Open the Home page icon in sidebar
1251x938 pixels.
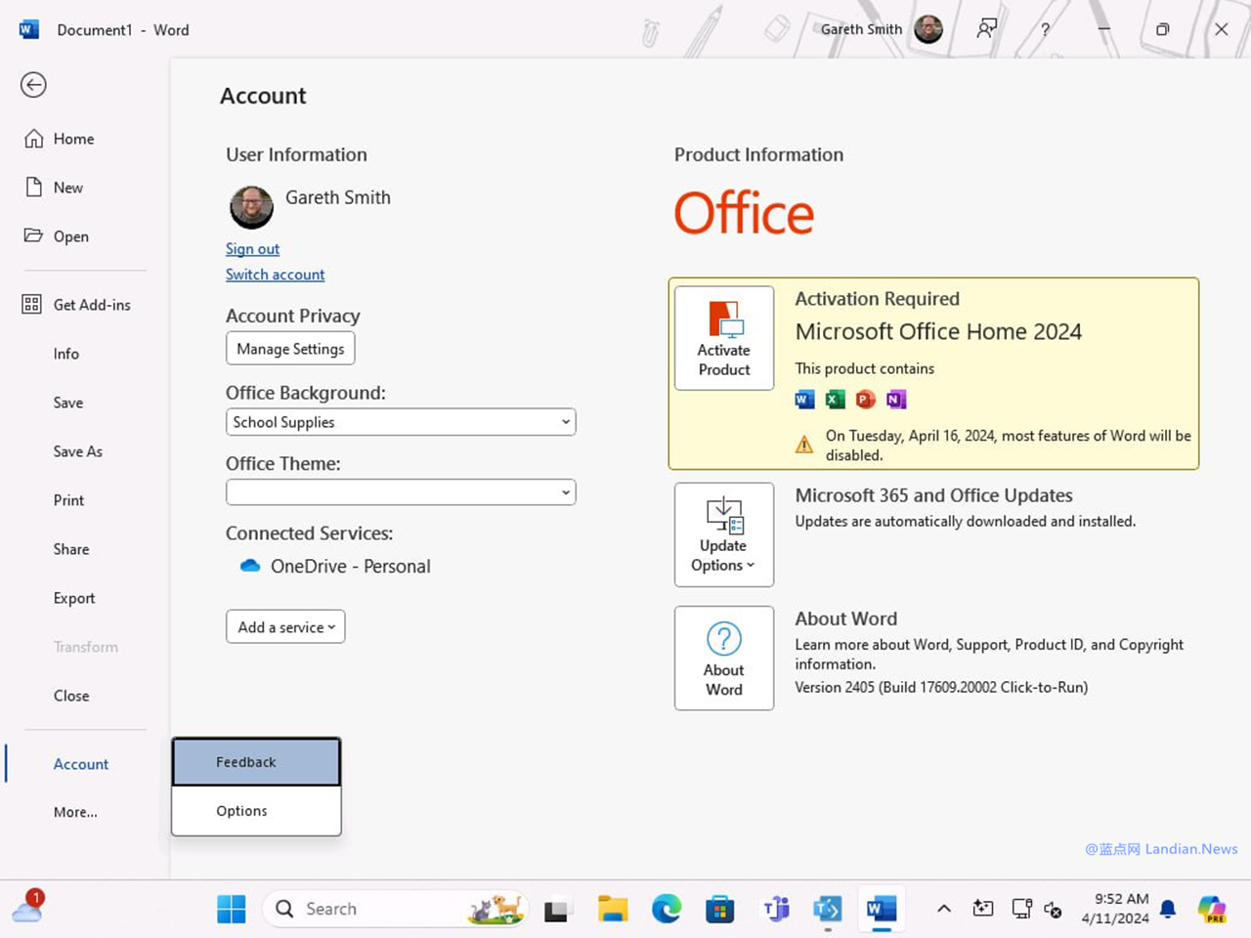[33, 139]
